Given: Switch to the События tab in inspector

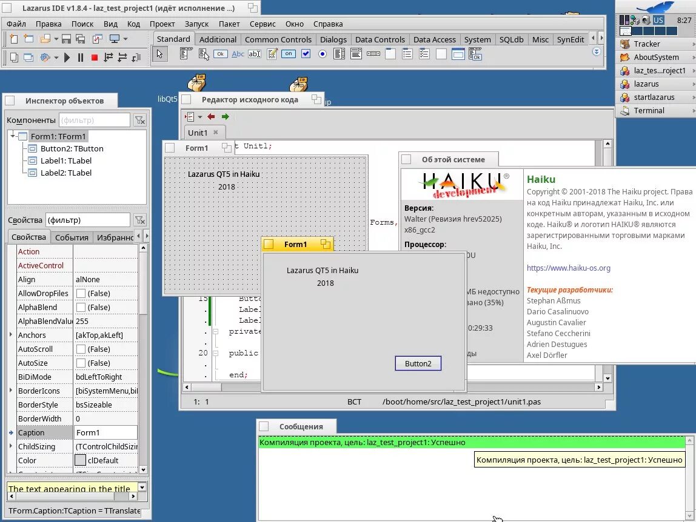Looking at the screenshot, I should (x=72, y=237).
